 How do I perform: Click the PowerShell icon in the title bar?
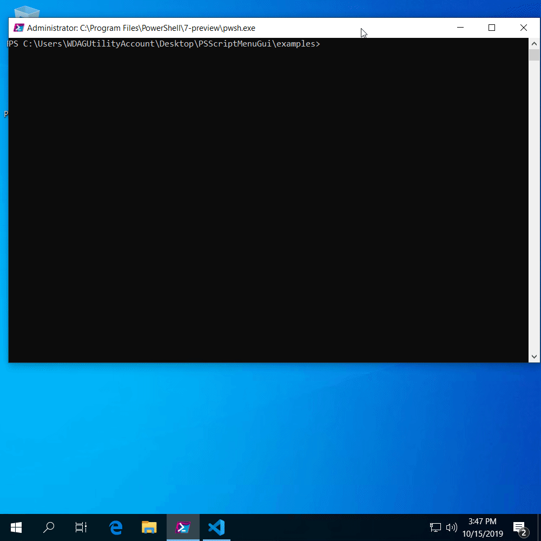(x=19, y=28)
